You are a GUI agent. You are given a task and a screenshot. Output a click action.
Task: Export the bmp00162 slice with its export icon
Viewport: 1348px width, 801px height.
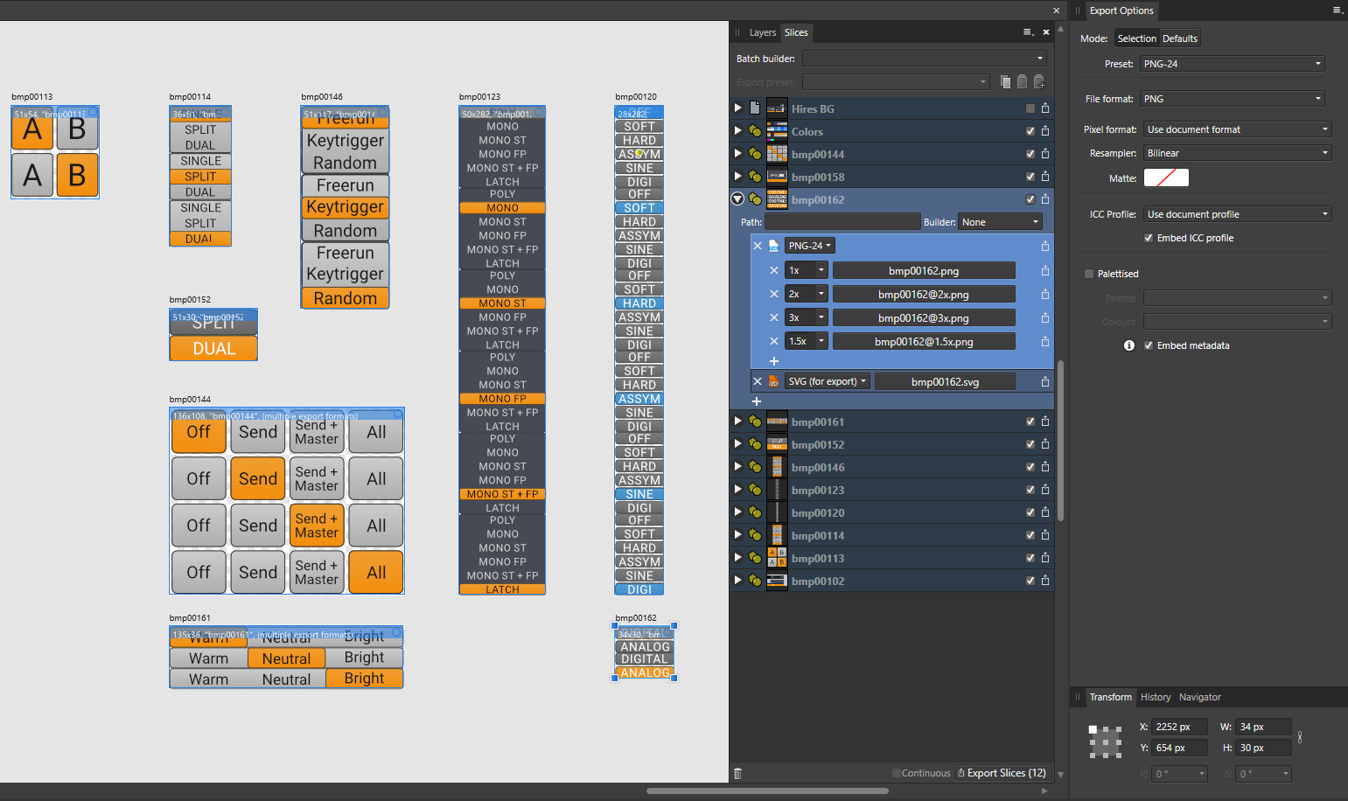coord(1045,199)
